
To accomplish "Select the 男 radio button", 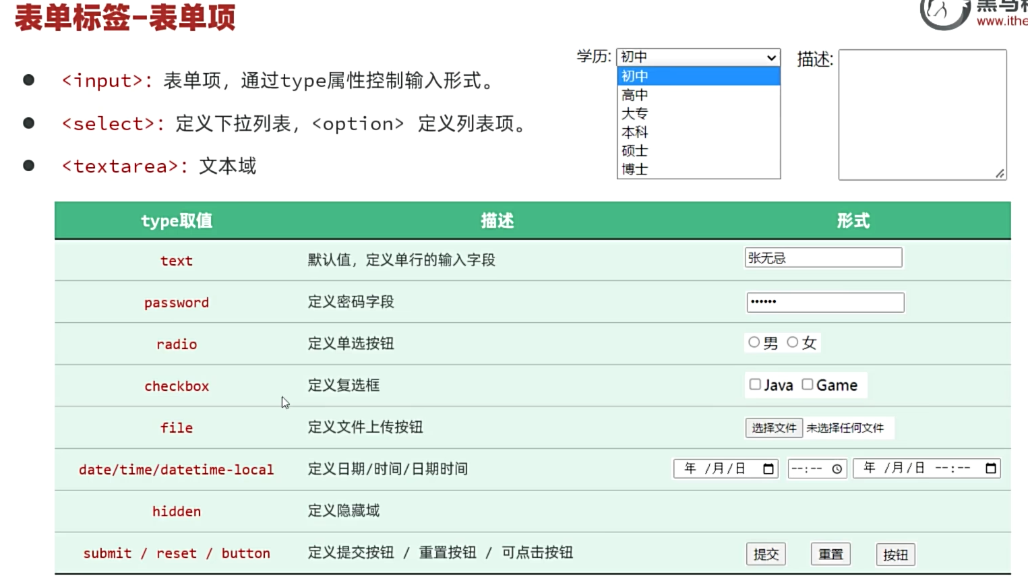I will coord(753,342).
